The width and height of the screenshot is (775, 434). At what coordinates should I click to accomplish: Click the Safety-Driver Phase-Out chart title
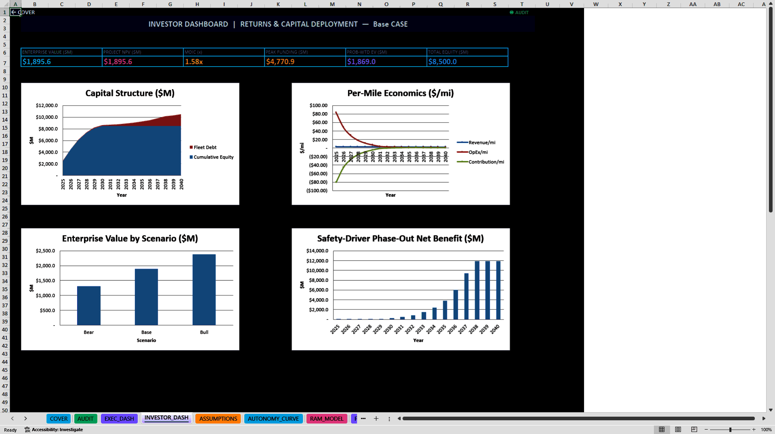click(400, 238)
